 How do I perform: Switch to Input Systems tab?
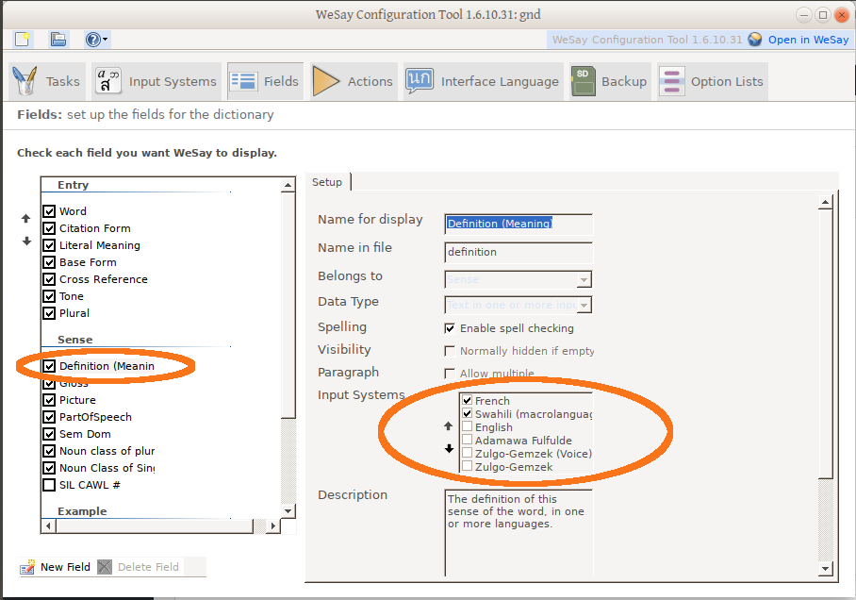click(x=156, y=81)
